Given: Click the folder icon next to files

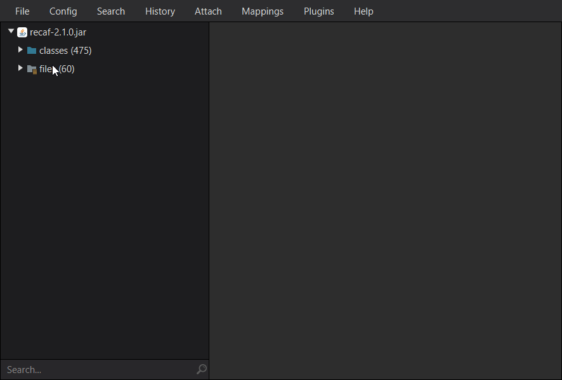Looking at the screenshot, I should [32, 68].
